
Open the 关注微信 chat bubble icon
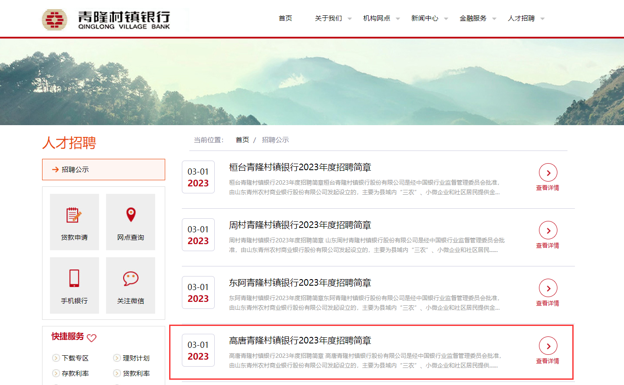pyautogui.click(x=131, y=279)
